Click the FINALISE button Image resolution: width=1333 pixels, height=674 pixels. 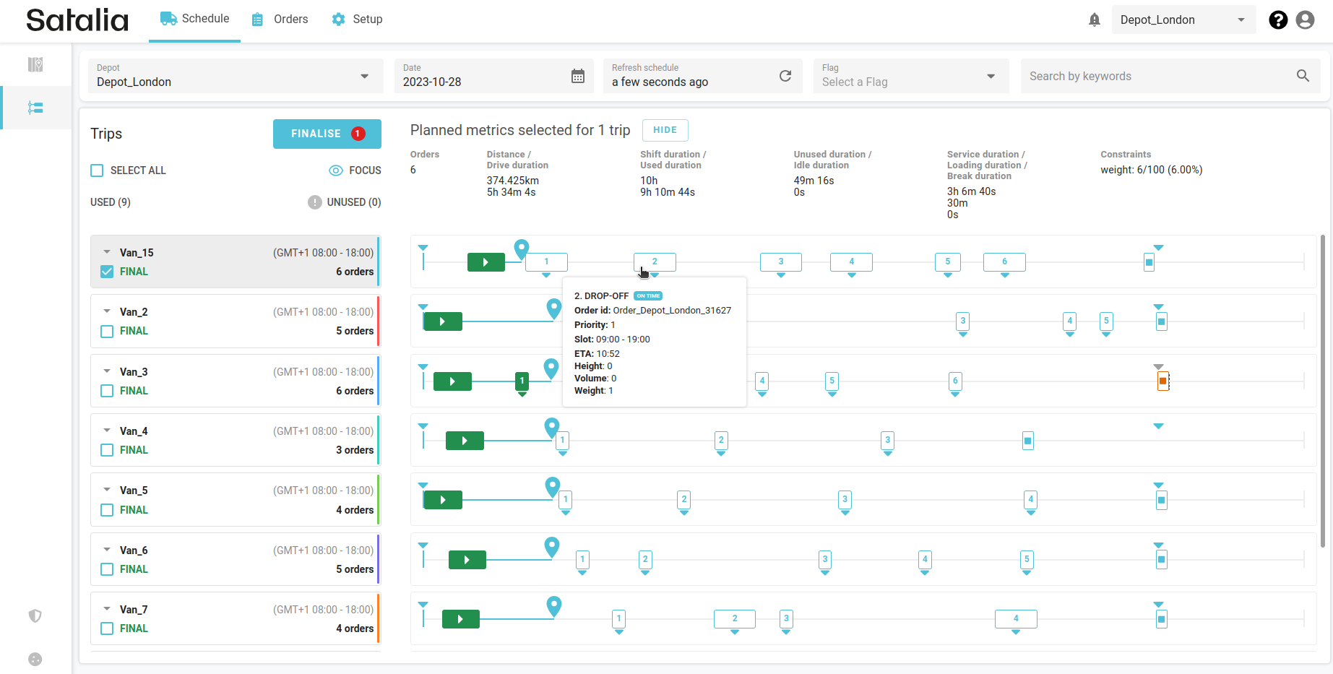click(x=327, y=134)
